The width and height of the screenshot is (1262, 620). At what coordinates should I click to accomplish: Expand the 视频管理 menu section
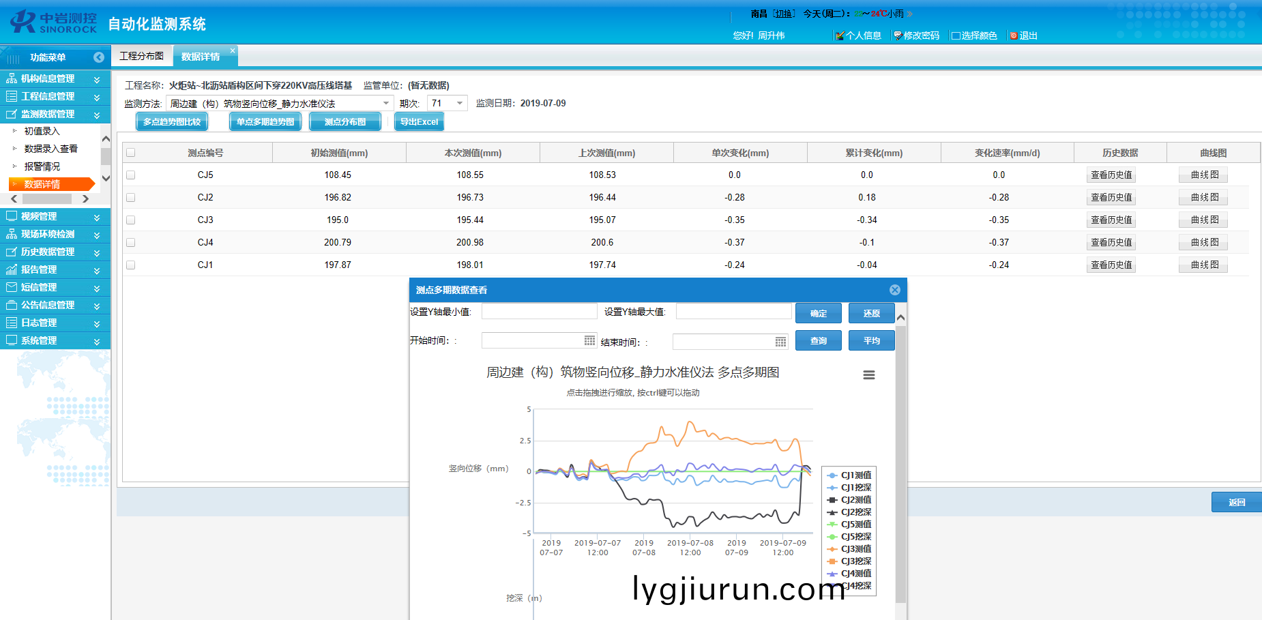click(x=55, y=216)
